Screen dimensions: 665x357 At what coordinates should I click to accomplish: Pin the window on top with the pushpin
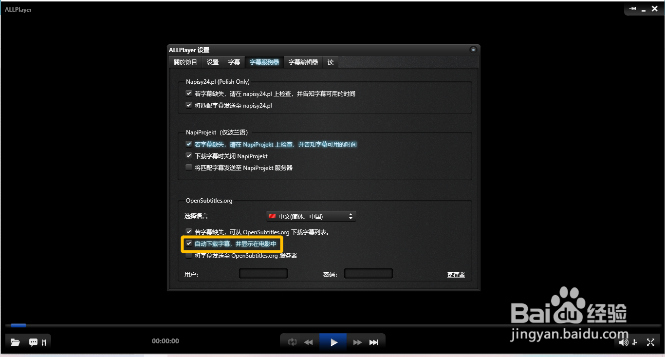pos(632,9)
